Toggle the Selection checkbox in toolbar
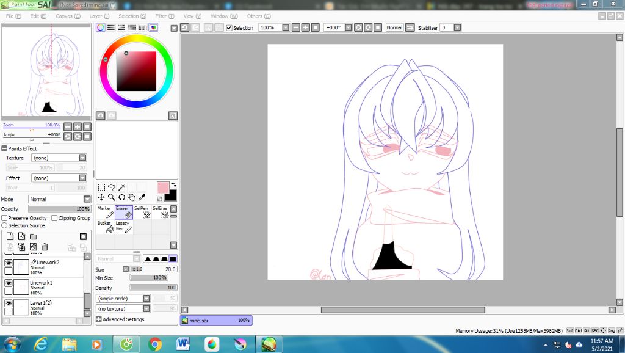This screenshot has height=353, width=625. pyautogui.click(x=229, y=28)
